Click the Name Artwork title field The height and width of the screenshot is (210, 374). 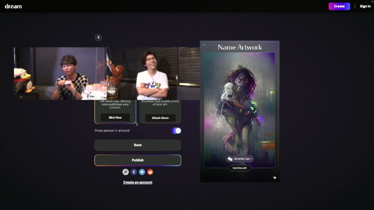240,47
